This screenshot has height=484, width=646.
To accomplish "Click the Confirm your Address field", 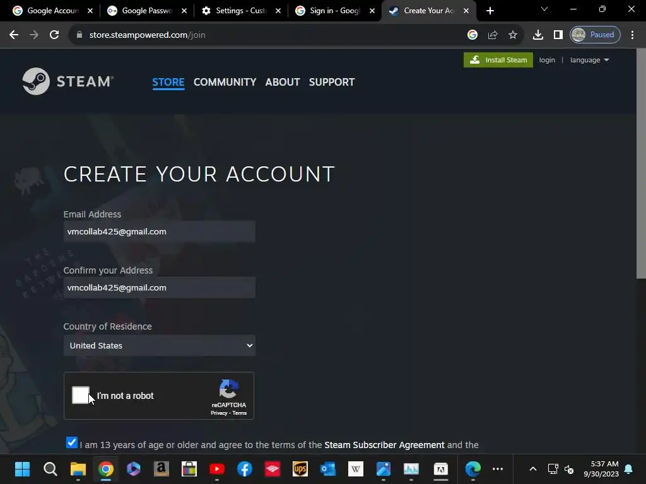I will (x=160, y=287).
